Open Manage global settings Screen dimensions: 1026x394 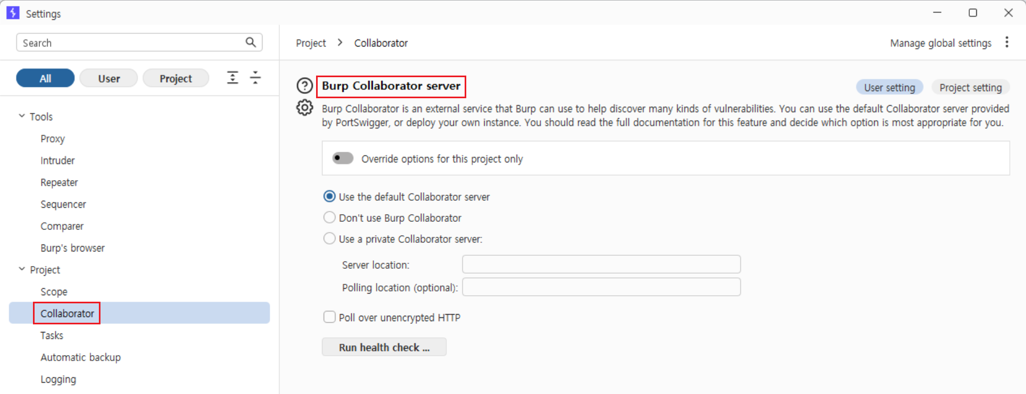(941, 43)
